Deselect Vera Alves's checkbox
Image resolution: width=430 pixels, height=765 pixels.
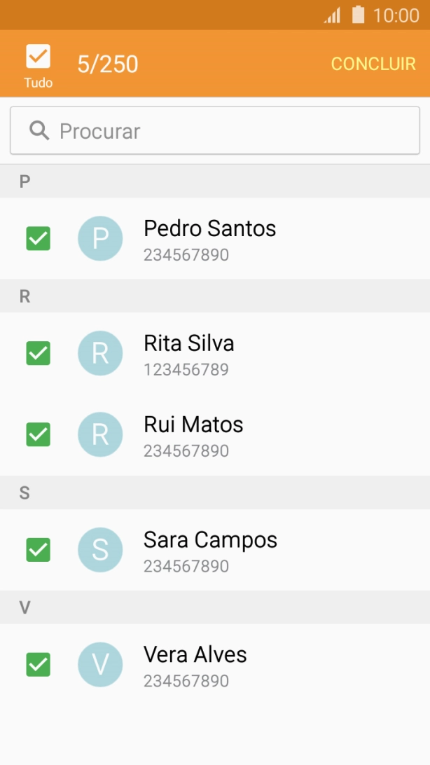(38, 664)
